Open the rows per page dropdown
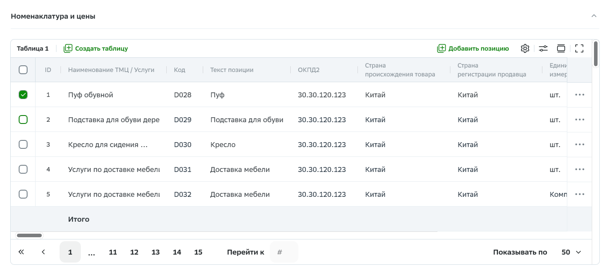610x275 pixels. pyautogui.click(x=571, y=252)
